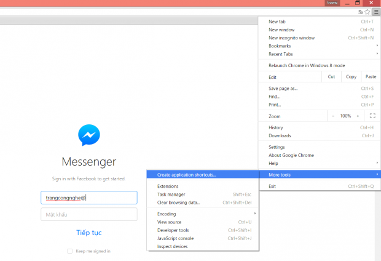
Task: Open History from the menu
Action: 319,127
